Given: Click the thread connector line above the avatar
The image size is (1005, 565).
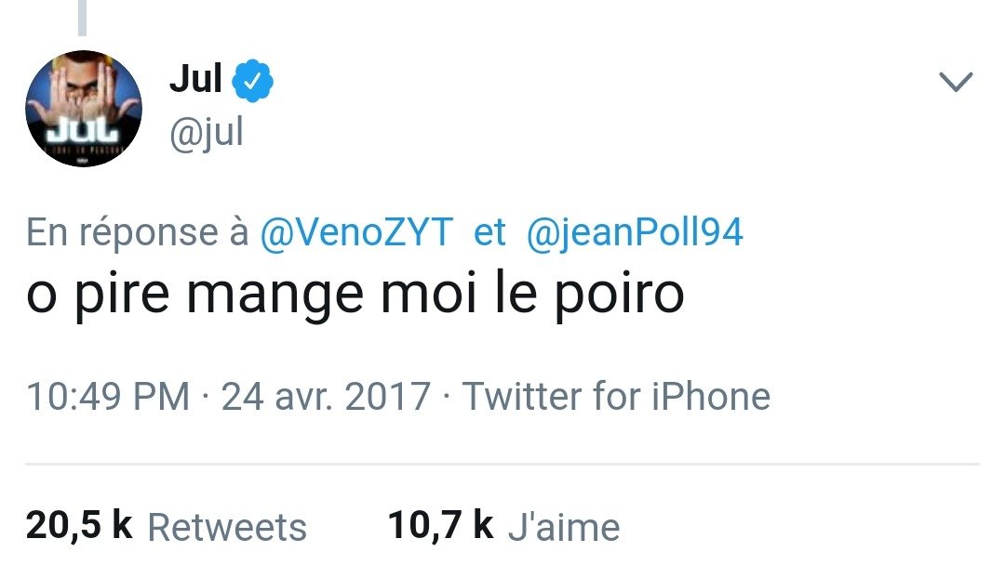Looking at the screenshot, I should point(82,18).
